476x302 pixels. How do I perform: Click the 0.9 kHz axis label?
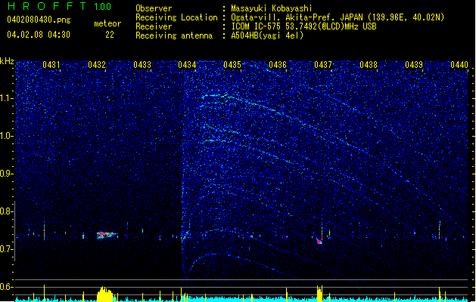click(x=6, y=174)
